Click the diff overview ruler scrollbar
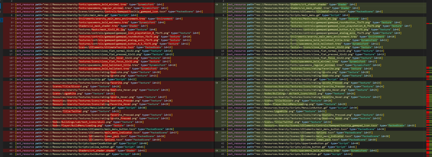The image size is (432, 157). pos(429,78)
